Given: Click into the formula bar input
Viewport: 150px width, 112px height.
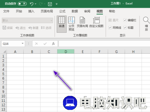Looking at the screenshot, I should [104, 44].
